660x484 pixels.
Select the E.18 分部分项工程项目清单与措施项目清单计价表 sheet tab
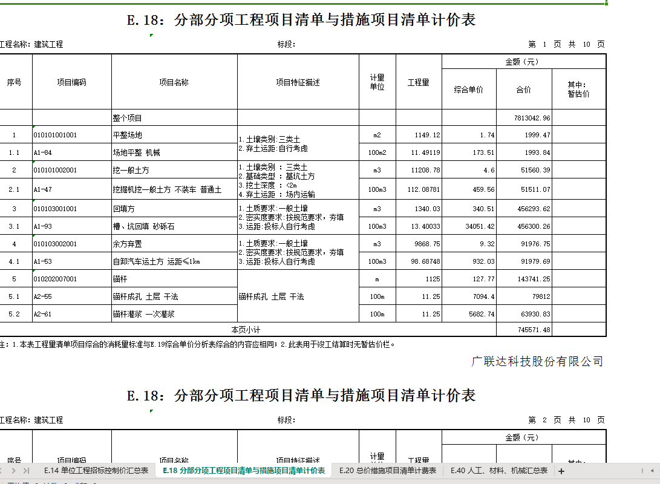244,471
